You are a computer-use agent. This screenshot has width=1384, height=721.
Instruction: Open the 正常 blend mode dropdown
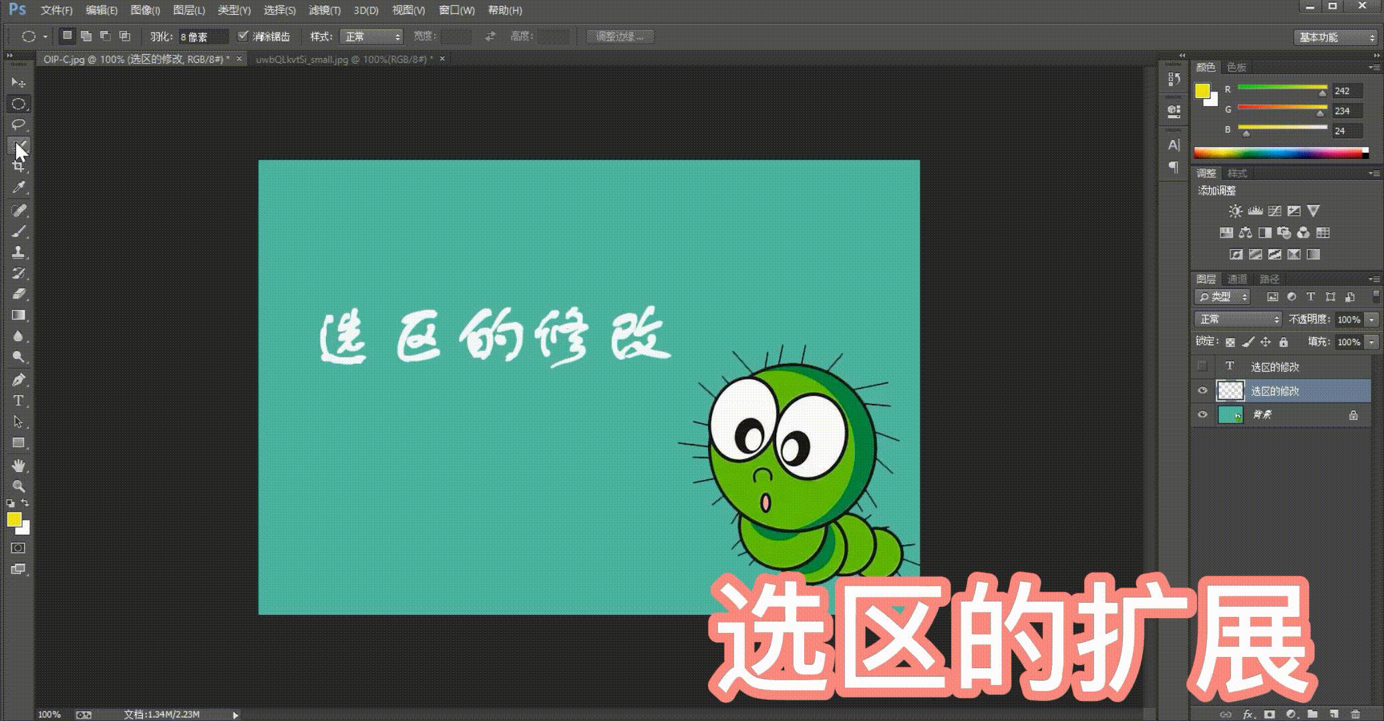(x=1238, y=319)
